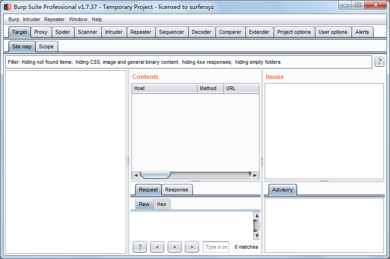Image resolution: width=390 pixels, height=259 pixels.
Task: Click the search help question mark button
Action: (140, 247)
